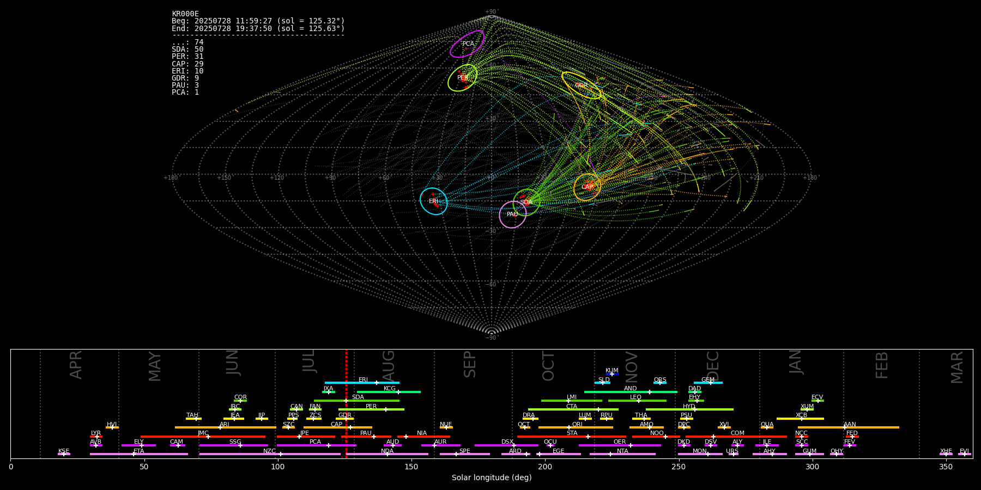Click the CTA shower label in timeline
The image size is (981, 490).
click(572, 407)
